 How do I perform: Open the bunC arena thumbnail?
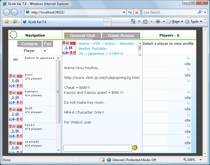point(16,81)
